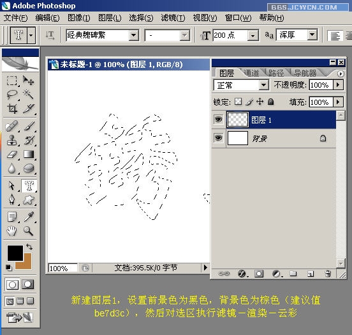352x335 pixels.
Task: Select the Lasso tool
Action: (11, 95)
